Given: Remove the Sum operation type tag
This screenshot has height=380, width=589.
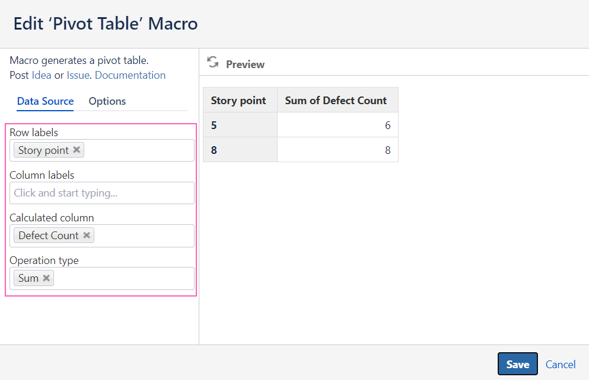Looking at the screenshot, I should (46, 278).
